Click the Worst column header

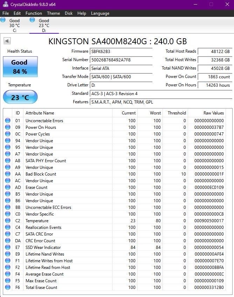[150, 113]
